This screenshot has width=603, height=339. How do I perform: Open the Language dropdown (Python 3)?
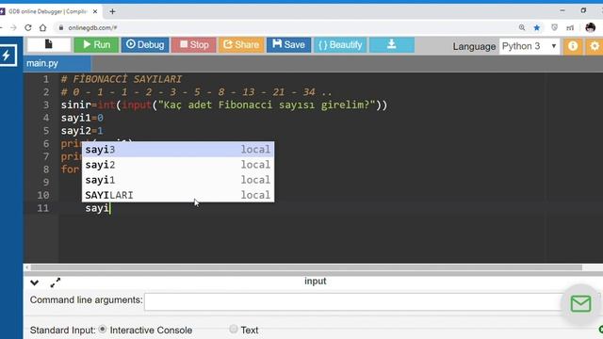(x=530, y=46)
